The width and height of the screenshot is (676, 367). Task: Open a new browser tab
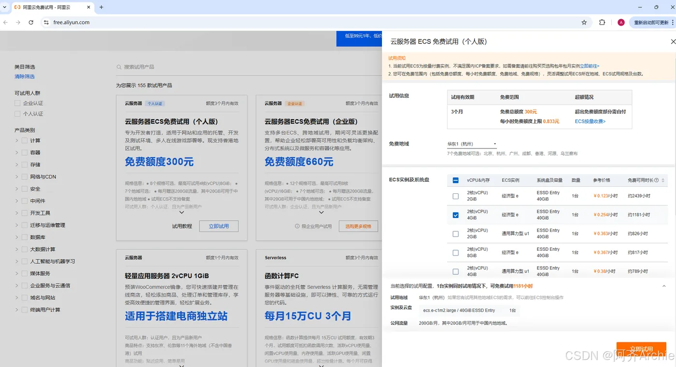coord(101,7)
